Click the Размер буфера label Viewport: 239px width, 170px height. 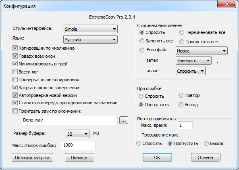coord(29,133)
